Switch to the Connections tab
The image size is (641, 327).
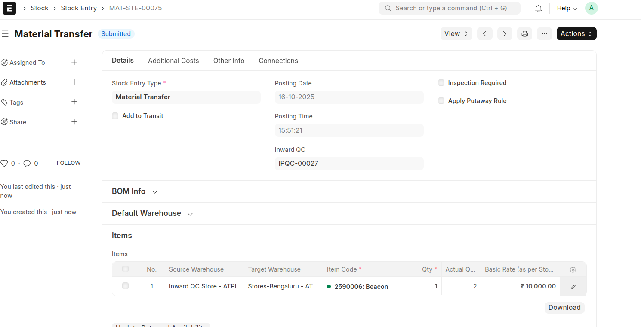click(278, 61)
